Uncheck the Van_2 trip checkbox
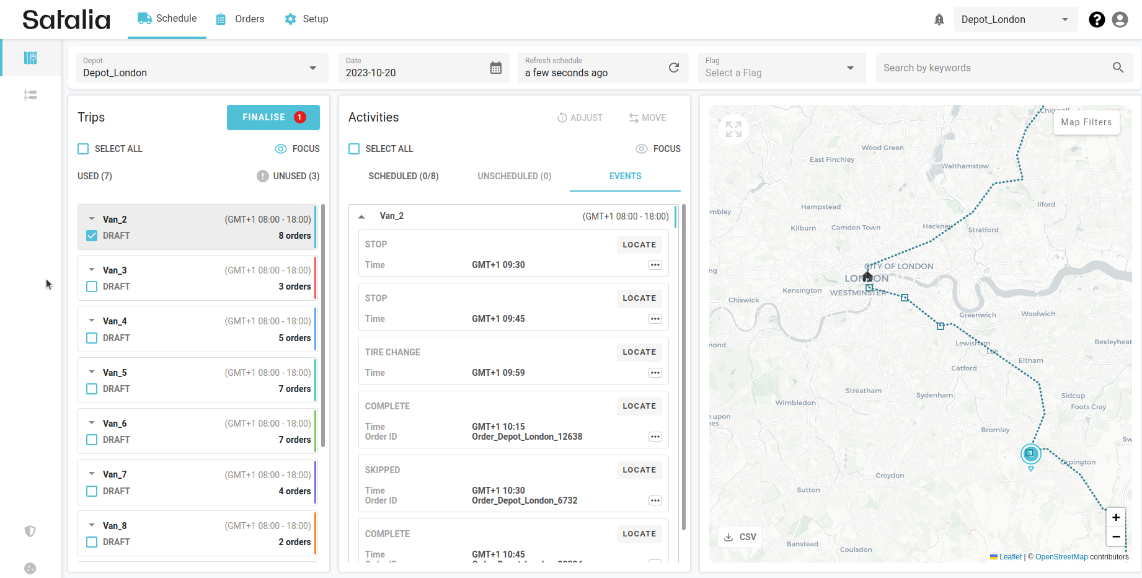 pyautogui.click(x=92, y=236)
